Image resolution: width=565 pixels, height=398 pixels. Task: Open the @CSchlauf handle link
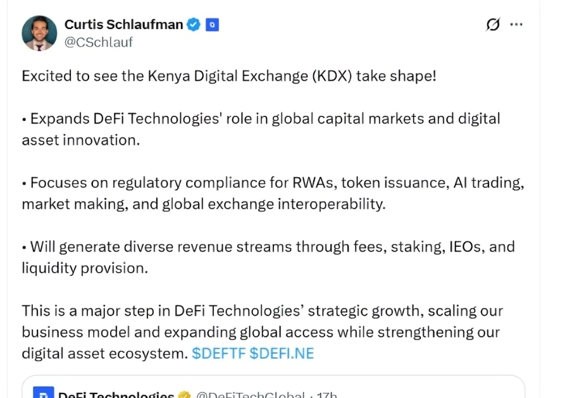point(99,42)
